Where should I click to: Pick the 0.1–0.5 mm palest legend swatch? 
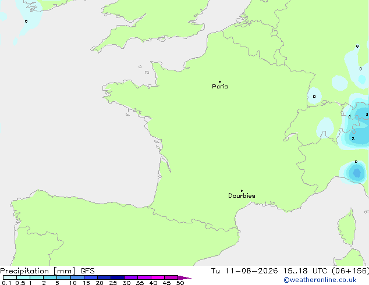pos(10,277)
